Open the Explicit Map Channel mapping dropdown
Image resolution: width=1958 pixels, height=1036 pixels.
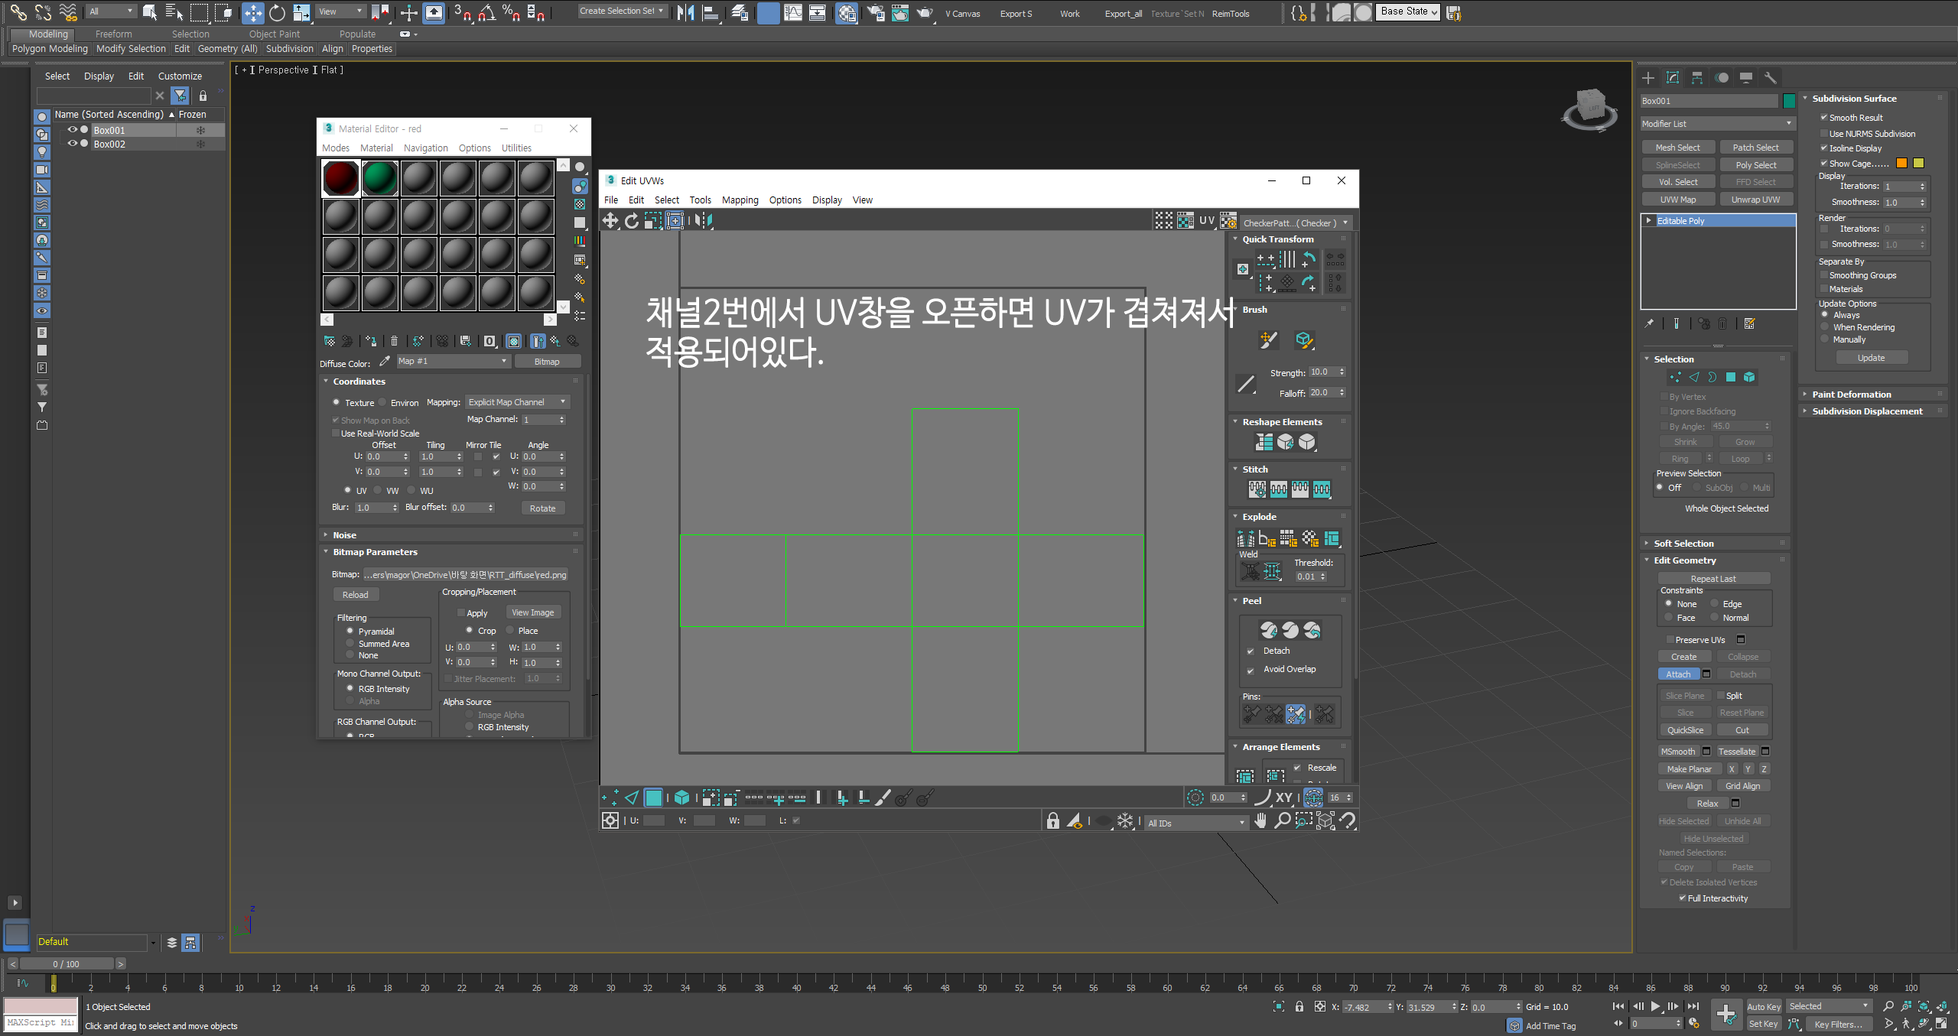click(518, 402)
